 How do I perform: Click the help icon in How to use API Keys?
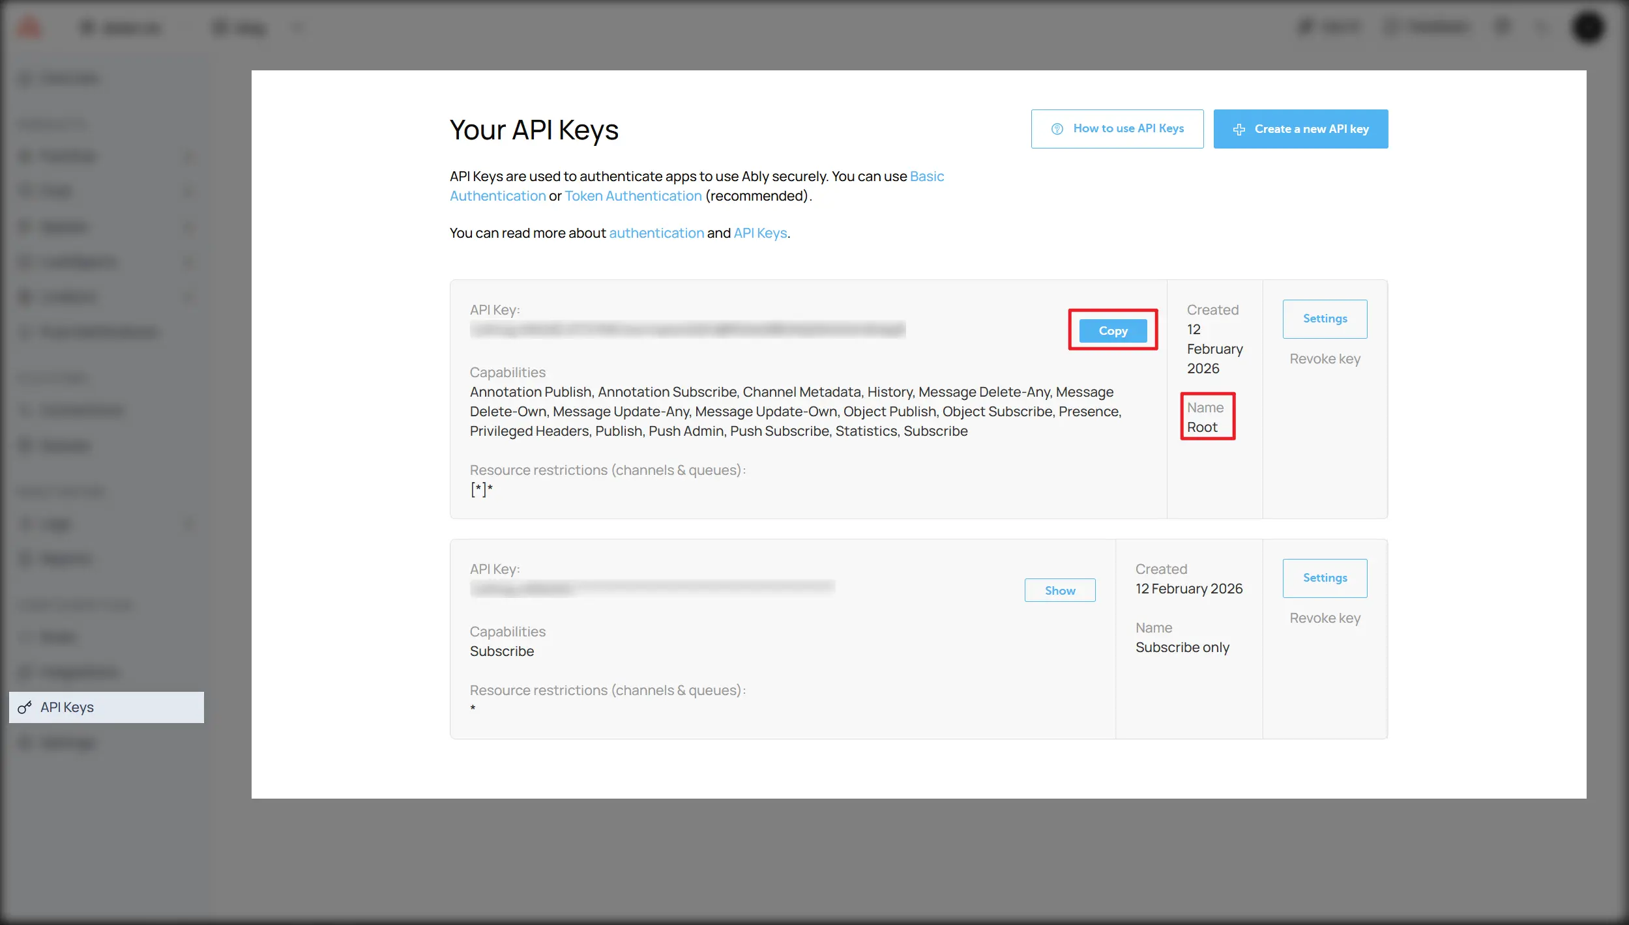pos(1057,129)
